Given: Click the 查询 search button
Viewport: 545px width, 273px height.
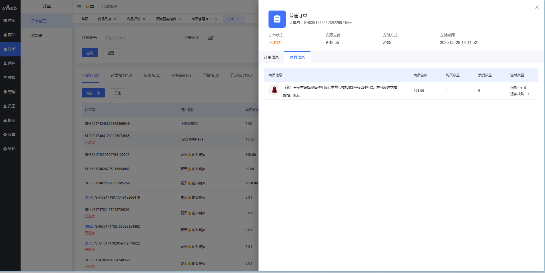Looking at the screenshot, I should coord(90,53).
